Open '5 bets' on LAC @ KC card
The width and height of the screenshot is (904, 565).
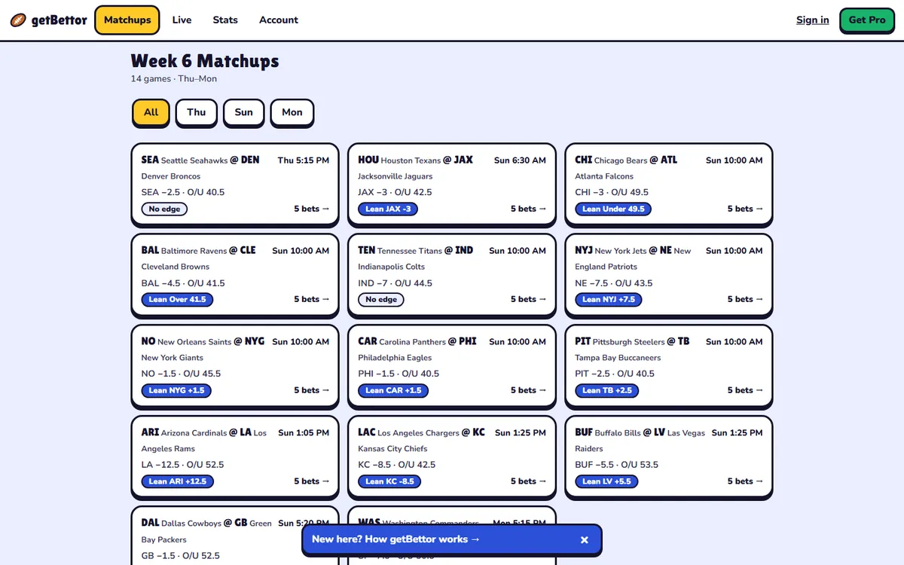529,481
